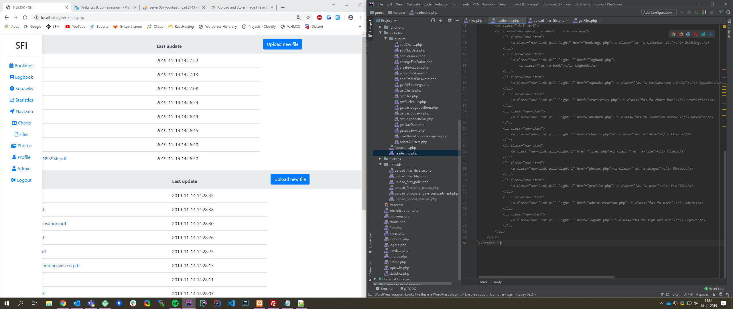Image resolution: width=733 pixels, height=309 pixels.
Task: Open the Refactor menu
Action: [441, 4]
